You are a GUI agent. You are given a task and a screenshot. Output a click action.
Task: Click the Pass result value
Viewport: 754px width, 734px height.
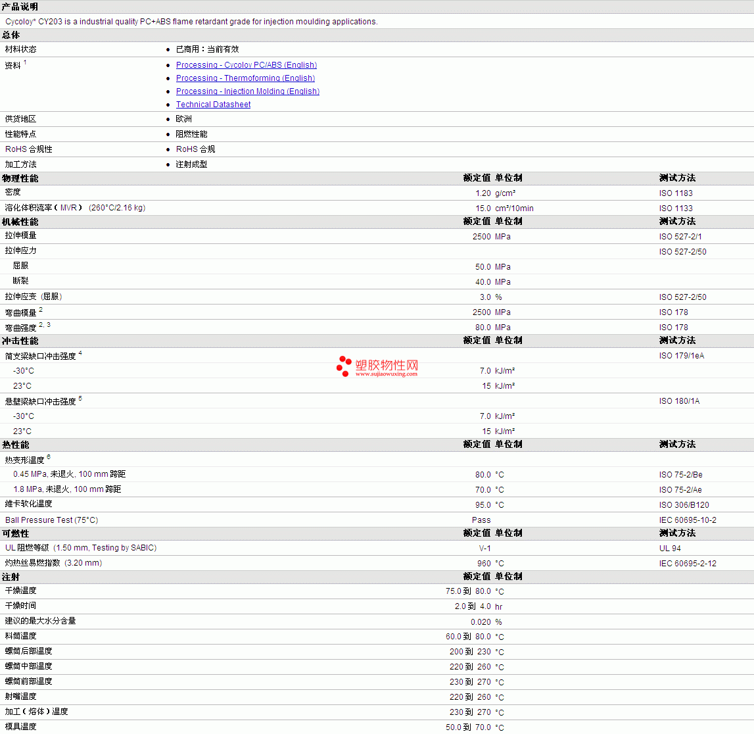[x=481, y=520]
